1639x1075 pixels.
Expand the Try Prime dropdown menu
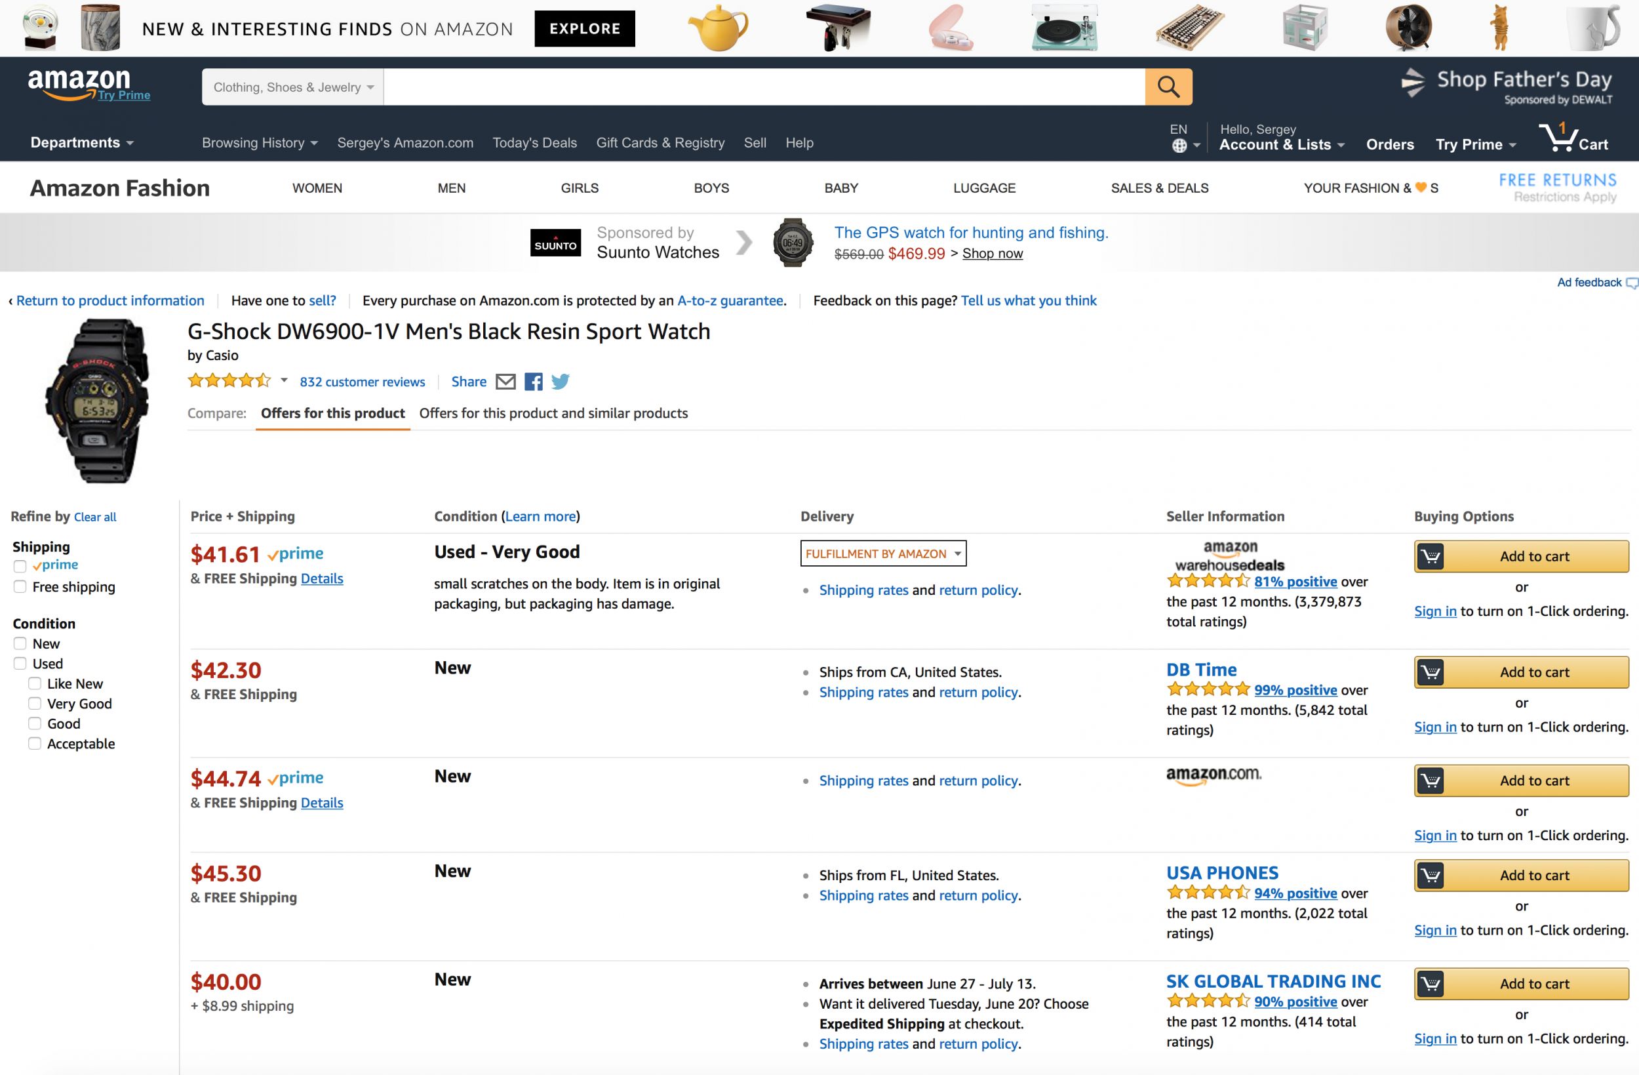point(1476,145)
